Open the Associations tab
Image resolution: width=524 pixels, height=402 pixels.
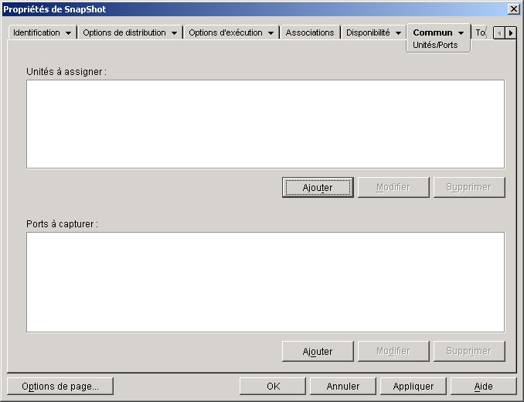(x=310, y=32)
